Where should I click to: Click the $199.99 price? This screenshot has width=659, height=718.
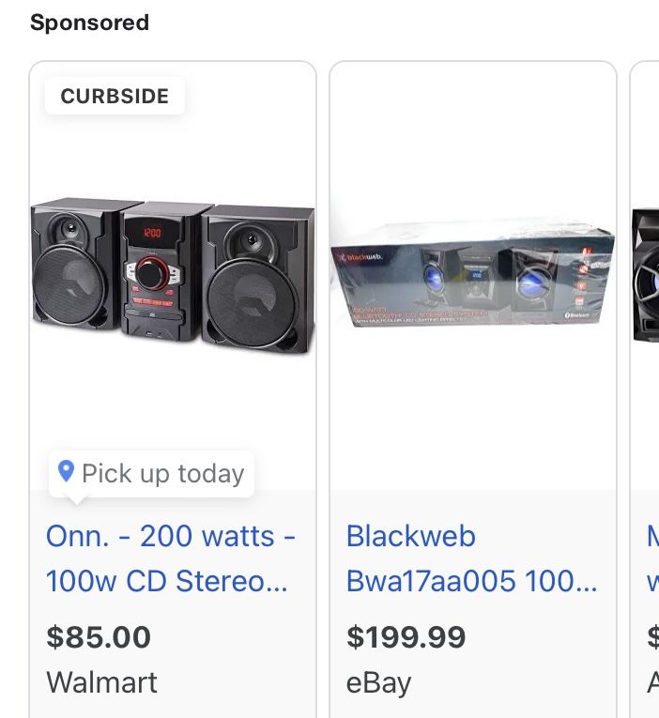coord(406,637)
